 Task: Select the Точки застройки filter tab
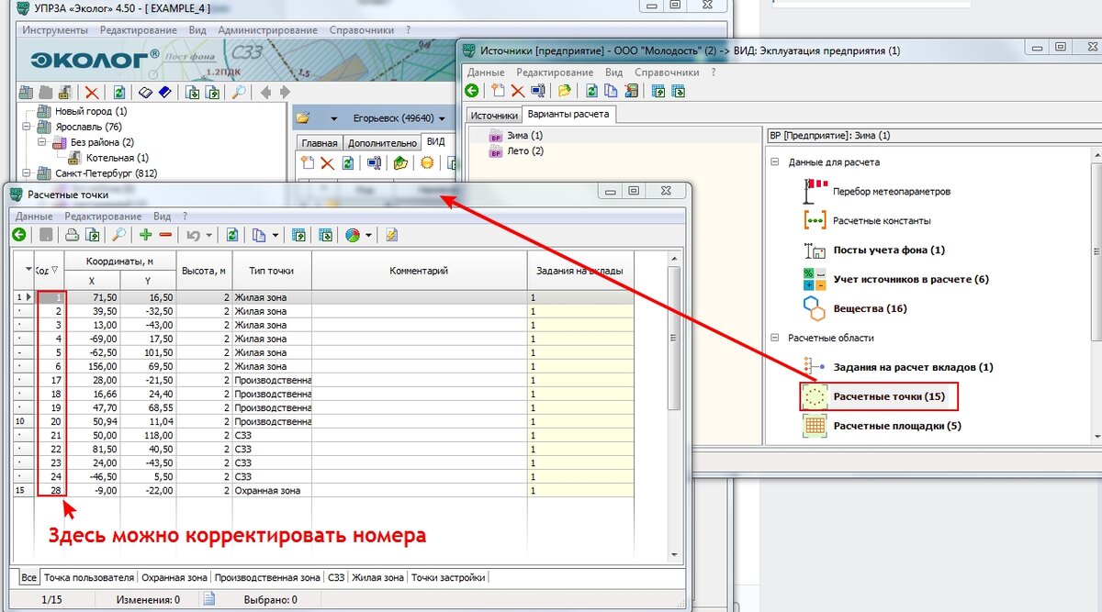[447, 577]
